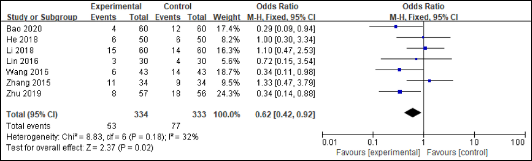Click the Study or Subgroup column header
The width and height of the screenshot is (532, 161).
[x=42, y=17]
